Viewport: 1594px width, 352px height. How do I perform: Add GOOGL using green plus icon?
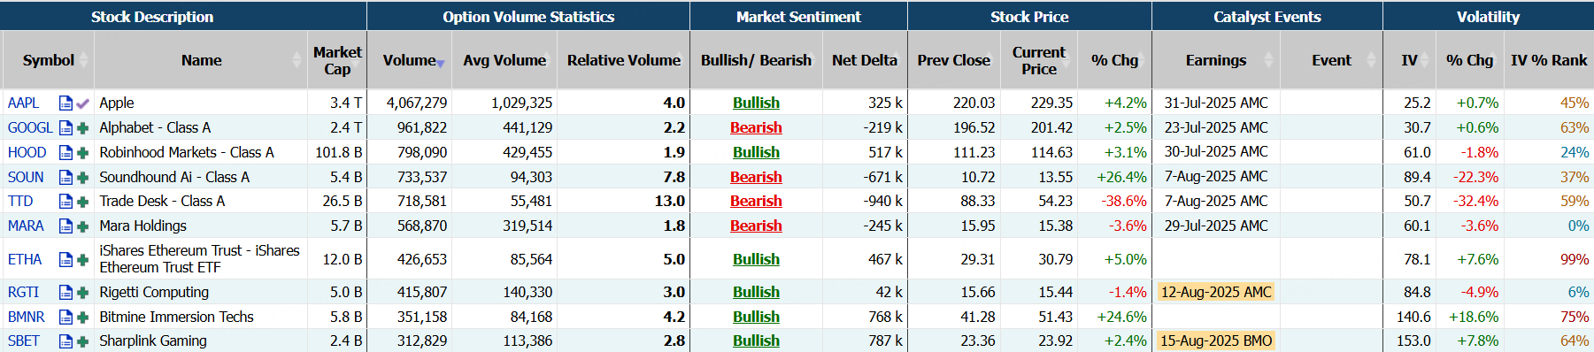click(83, 128)
